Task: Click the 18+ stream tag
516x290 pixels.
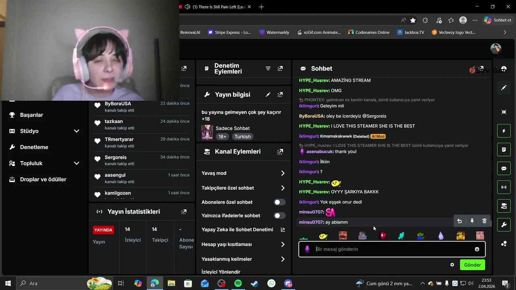Action: (223, 137)
